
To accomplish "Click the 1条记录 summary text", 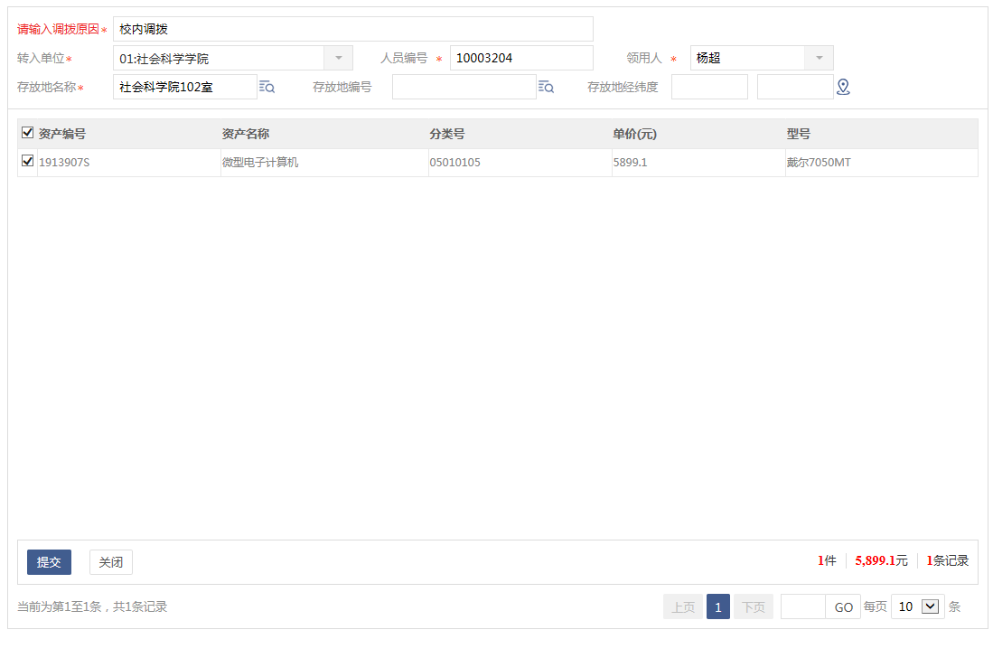I will [x=948, y=560].
